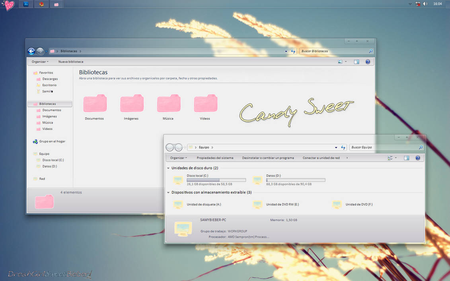Show more toolbar commands in Equipo window
Viewport: 450px width, 281px height.
pos(347,158)
